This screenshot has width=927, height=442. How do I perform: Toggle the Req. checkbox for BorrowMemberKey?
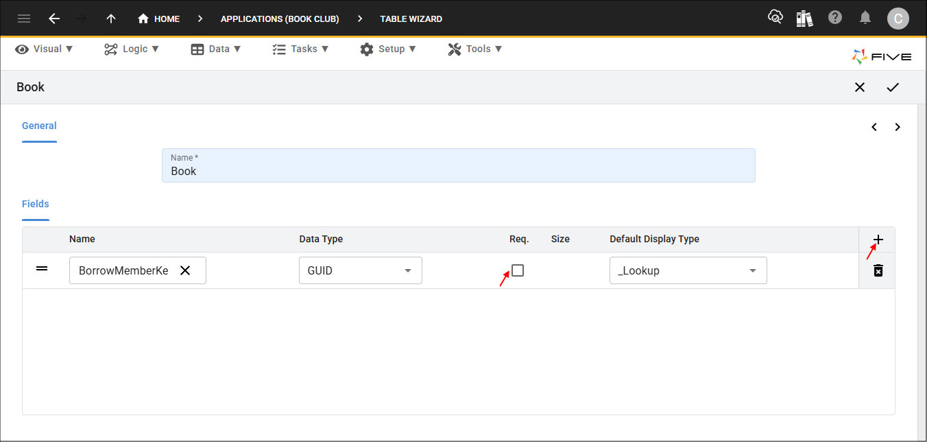518,270
